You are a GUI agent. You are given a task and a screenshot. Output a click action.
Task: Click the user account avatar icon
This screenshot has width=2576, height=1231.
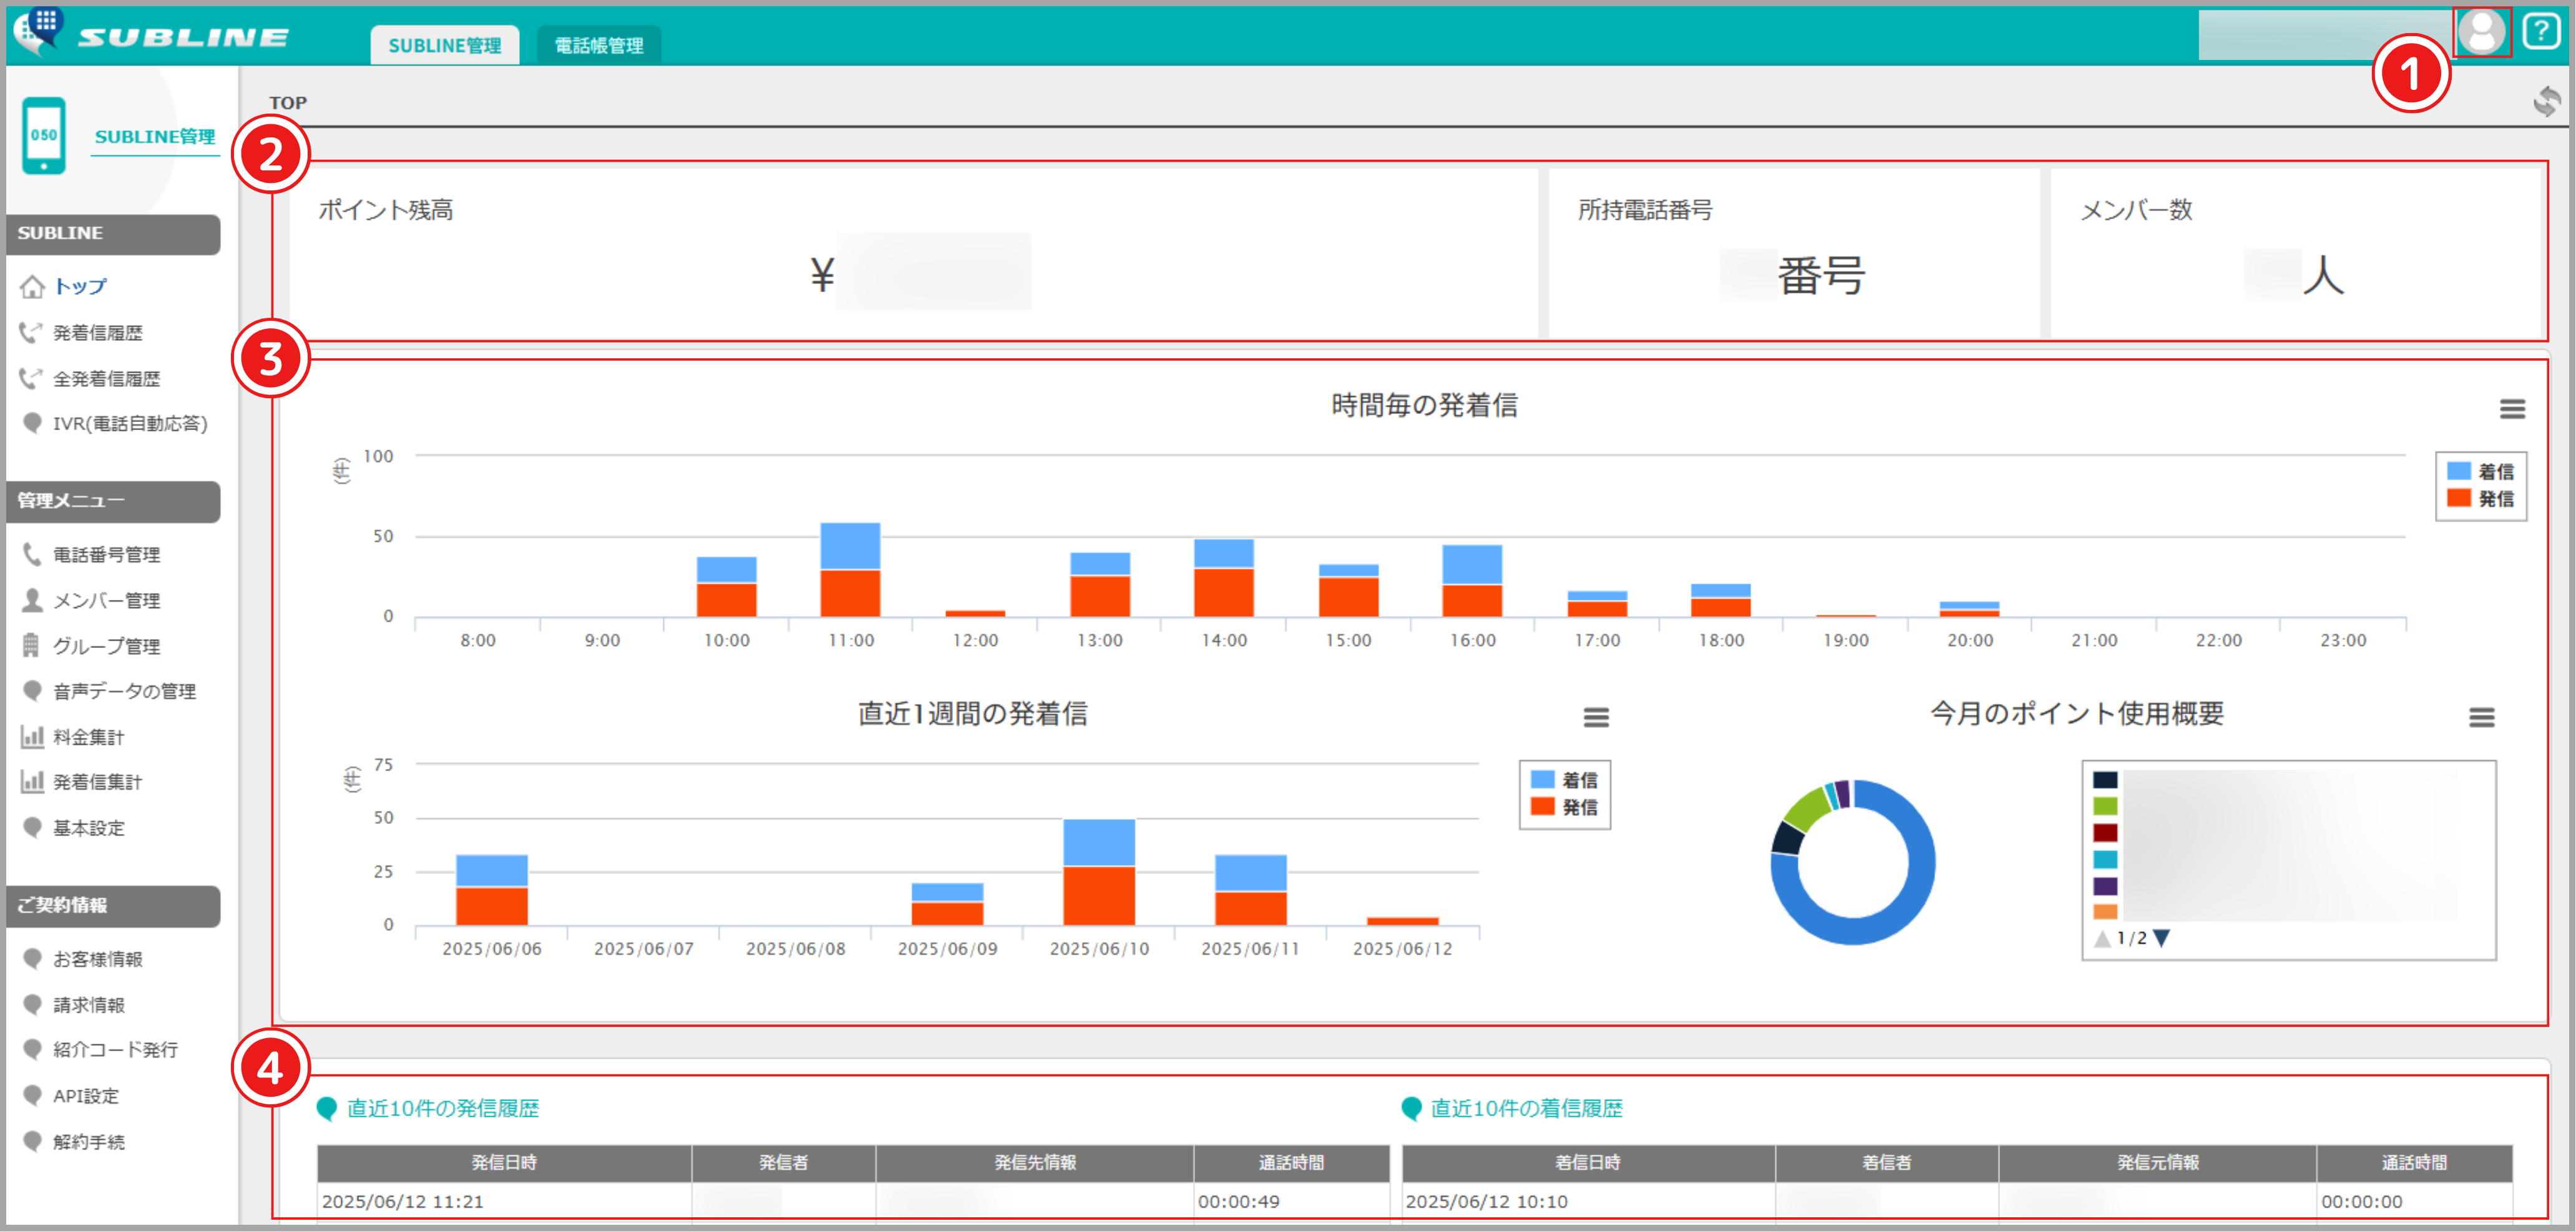(x=2481, y=32)
